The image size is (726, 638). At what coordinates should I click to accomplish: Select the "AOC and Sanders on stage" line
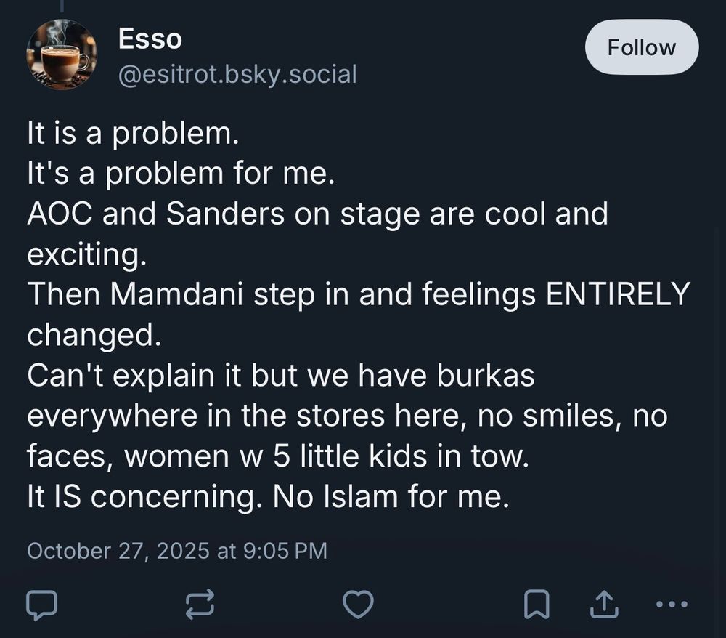[317, 214]
